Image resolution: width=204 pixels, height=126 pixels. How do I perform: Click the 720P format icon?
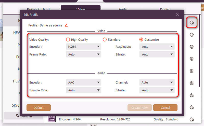coord(52,119)
